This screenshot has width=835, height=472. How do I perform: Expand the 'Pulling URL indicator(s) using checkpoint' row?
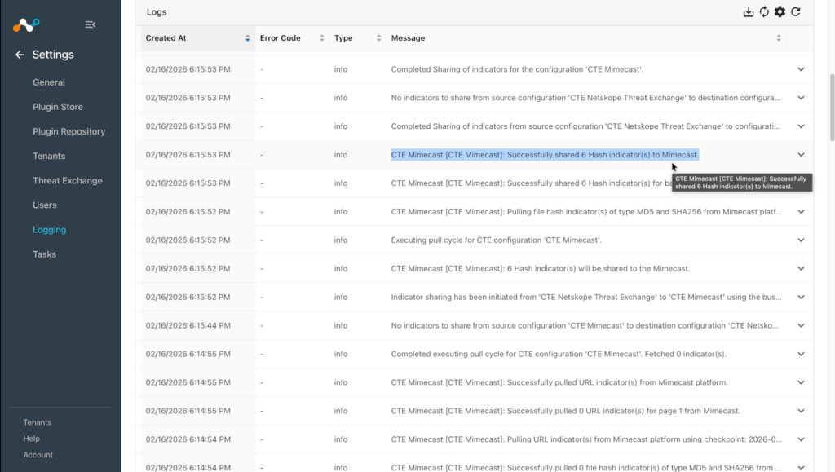[801, 439]
